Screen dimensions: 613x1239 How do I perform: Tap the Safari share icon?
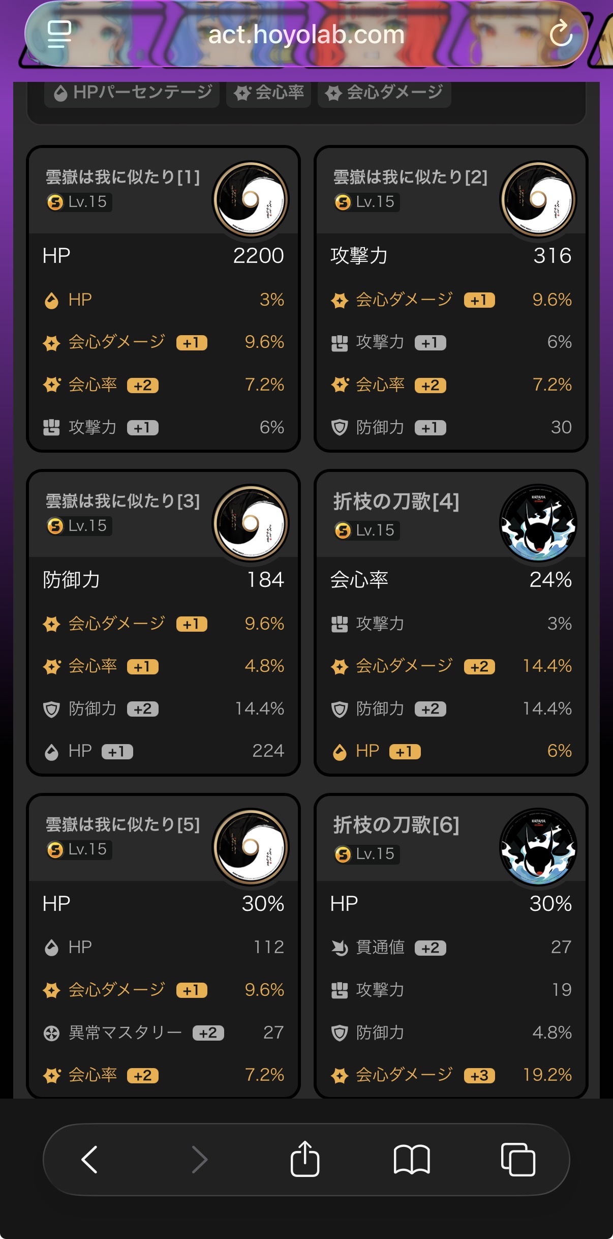305,1160
